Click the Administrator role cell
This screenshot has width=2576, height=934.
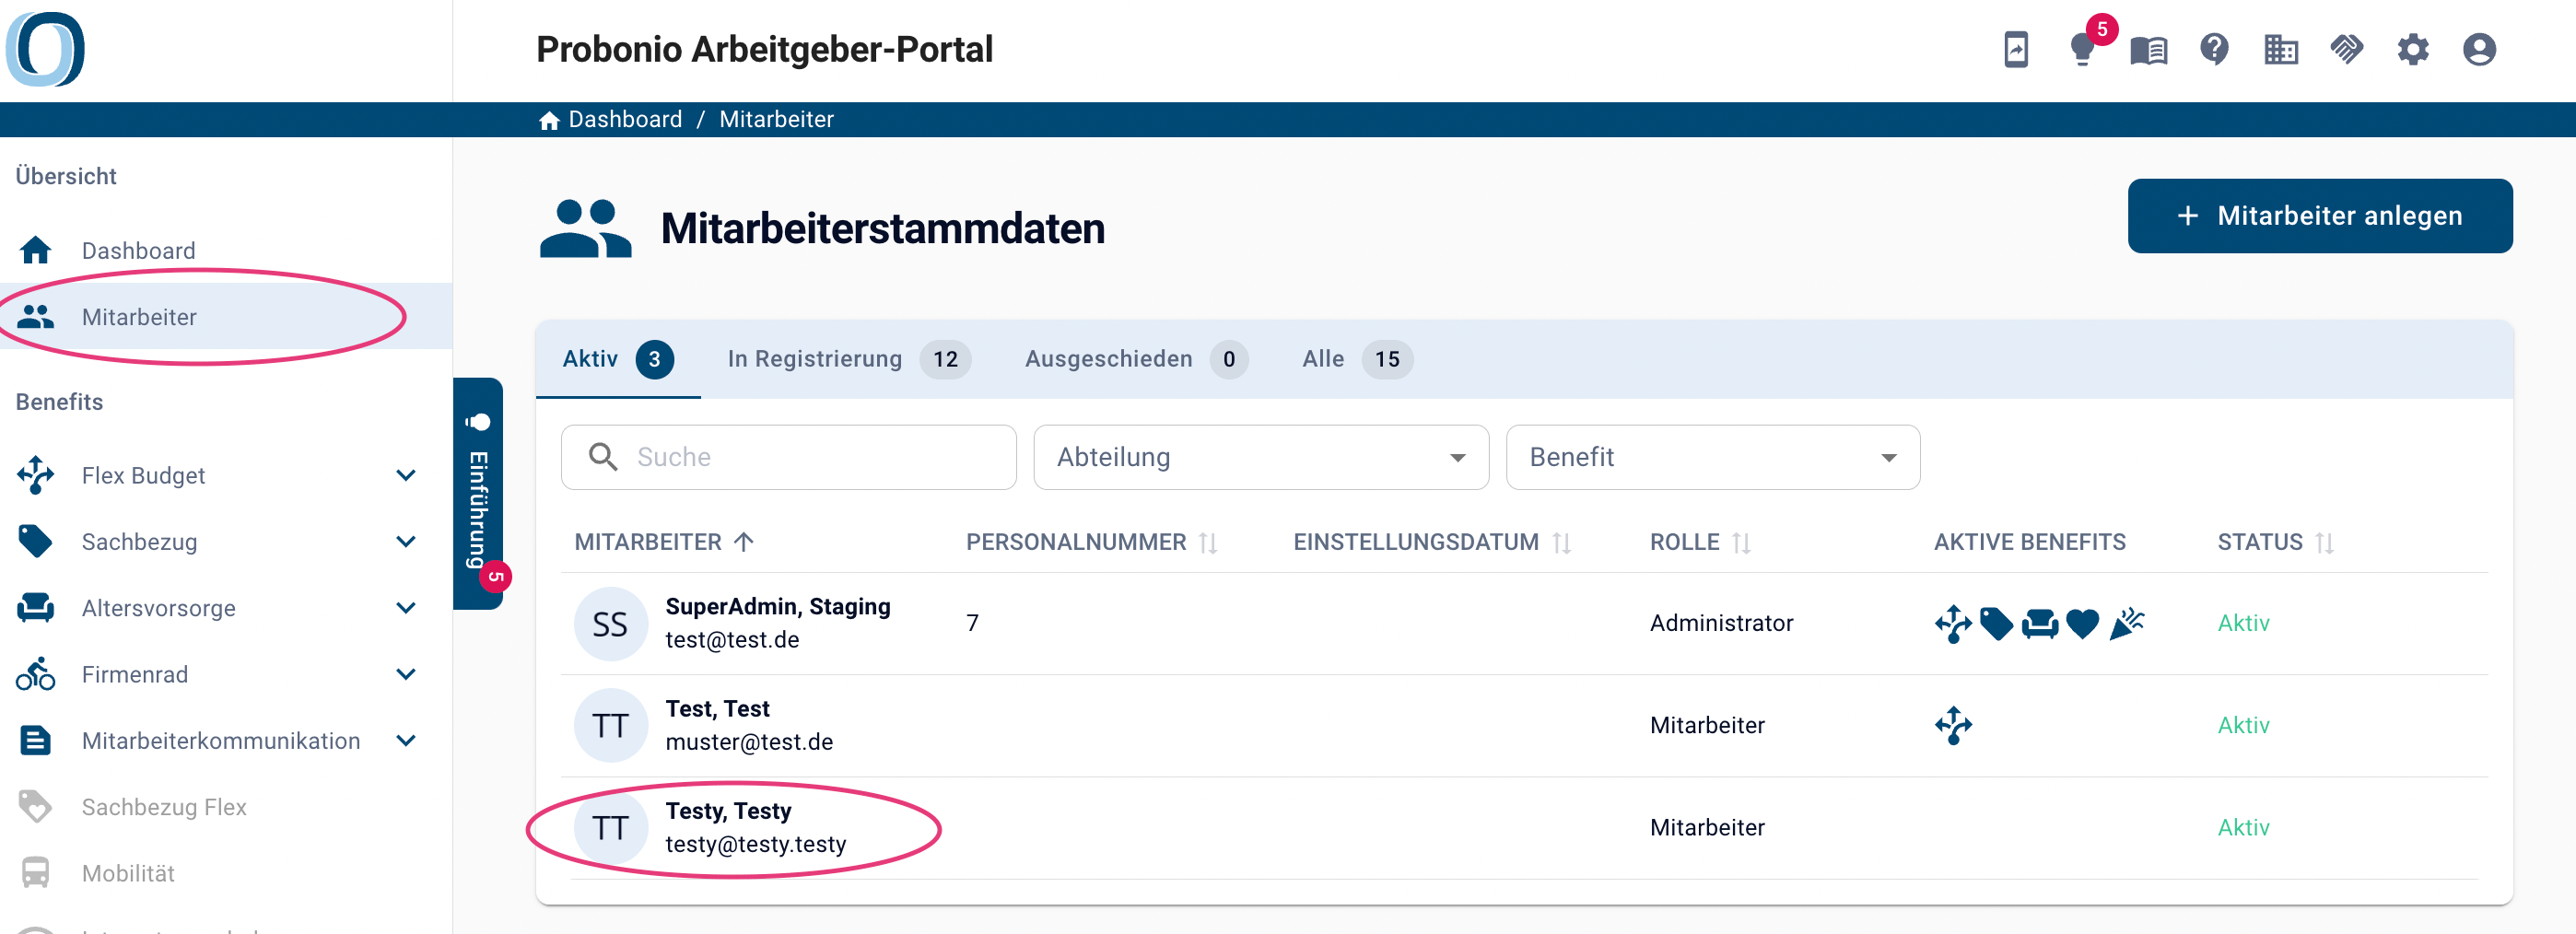coord(1721,623)
